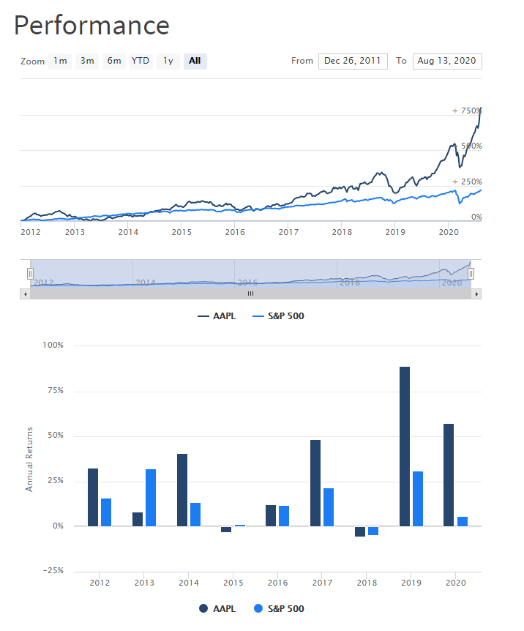Screen dimensions: 524x631
Task: Select the 1m zoom range
Action: pos(60,61)
